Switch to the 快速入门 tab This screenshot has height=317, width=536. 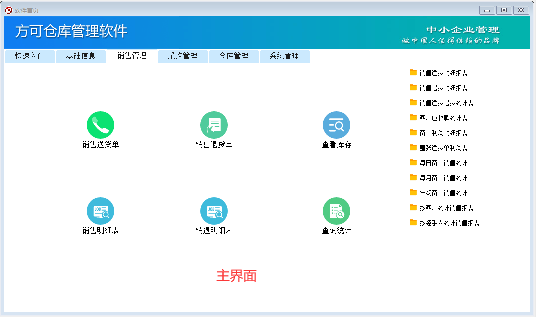pos(30,56)
